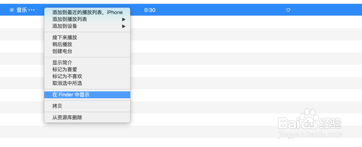This screenshot has width=362, height=147.
Task: Click the 0:30 duration in song row
Action: click(x=150, y=10)
